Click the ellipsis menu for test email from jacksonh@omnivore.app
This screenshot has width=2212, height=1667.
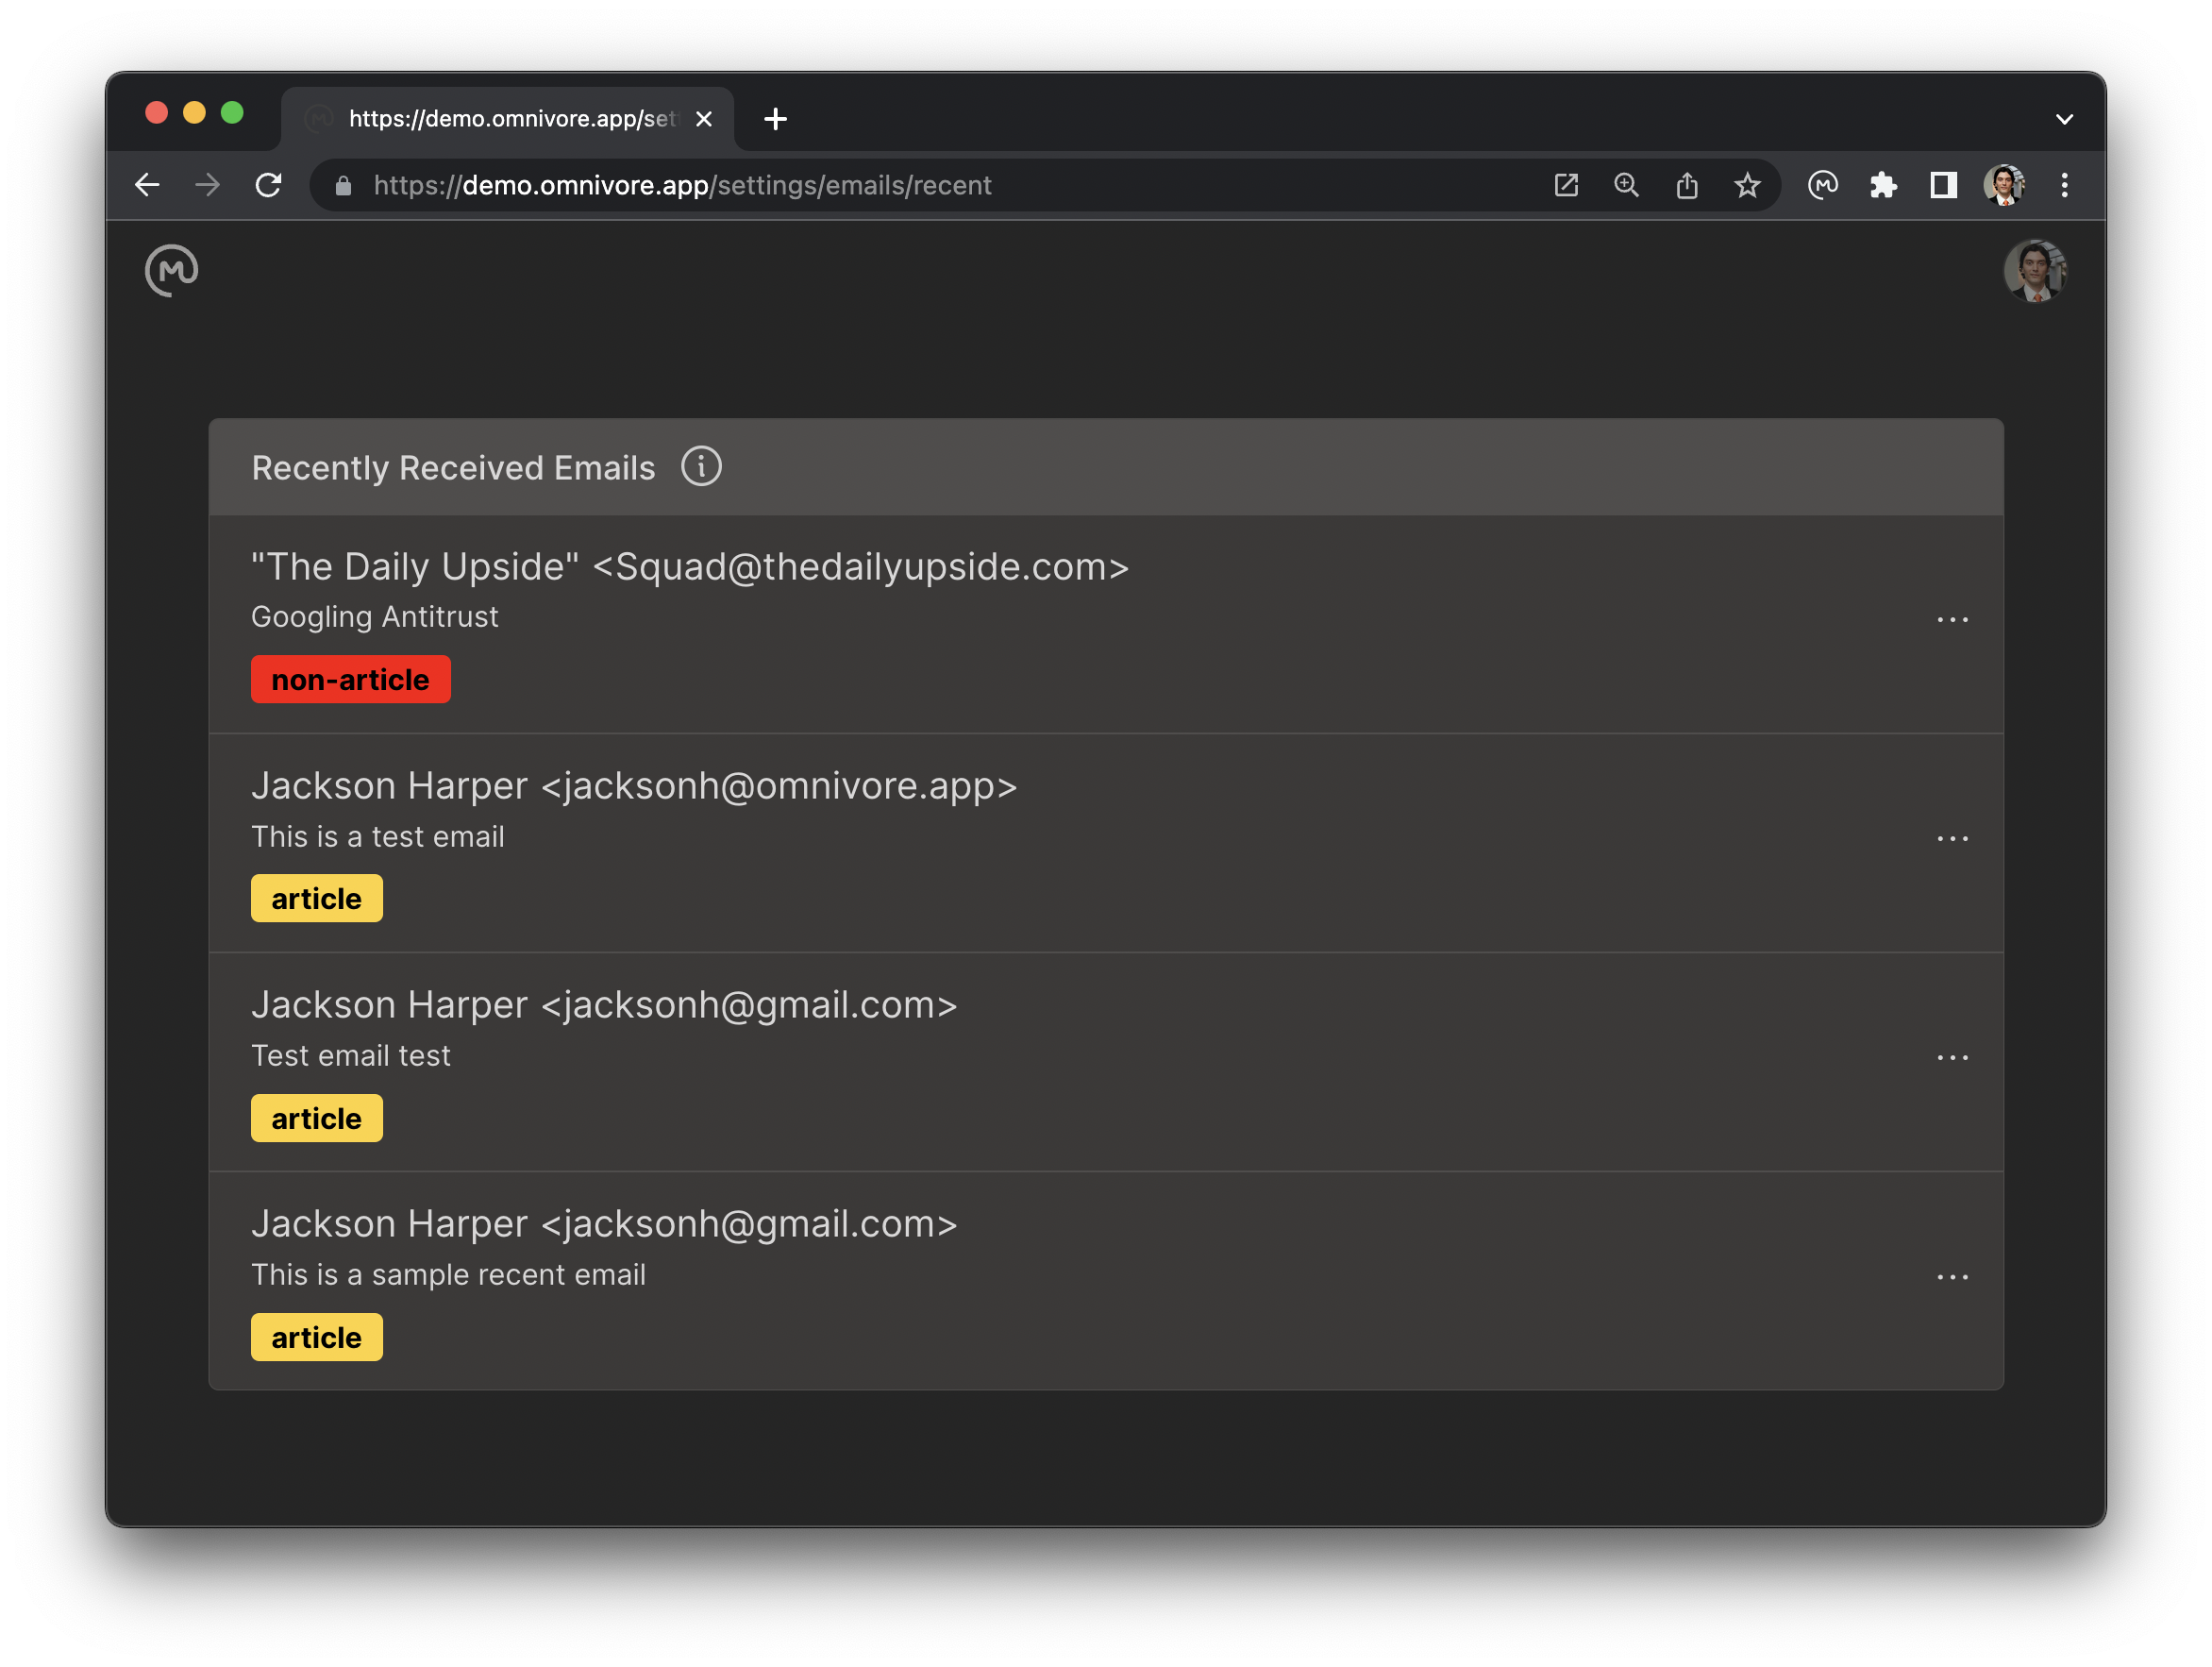click(x=1953, y=839)
